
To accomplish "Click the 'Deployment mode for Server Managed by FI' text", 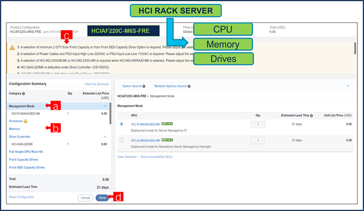I will pos(159,130).
